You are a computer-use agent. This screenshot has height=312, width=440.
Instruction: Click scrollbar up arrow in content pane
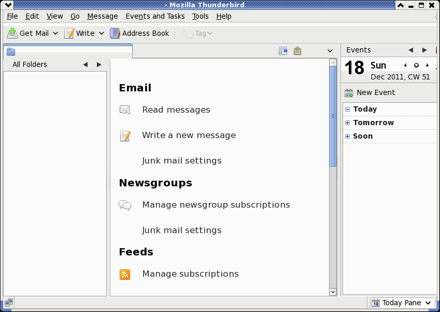point(333,62)
